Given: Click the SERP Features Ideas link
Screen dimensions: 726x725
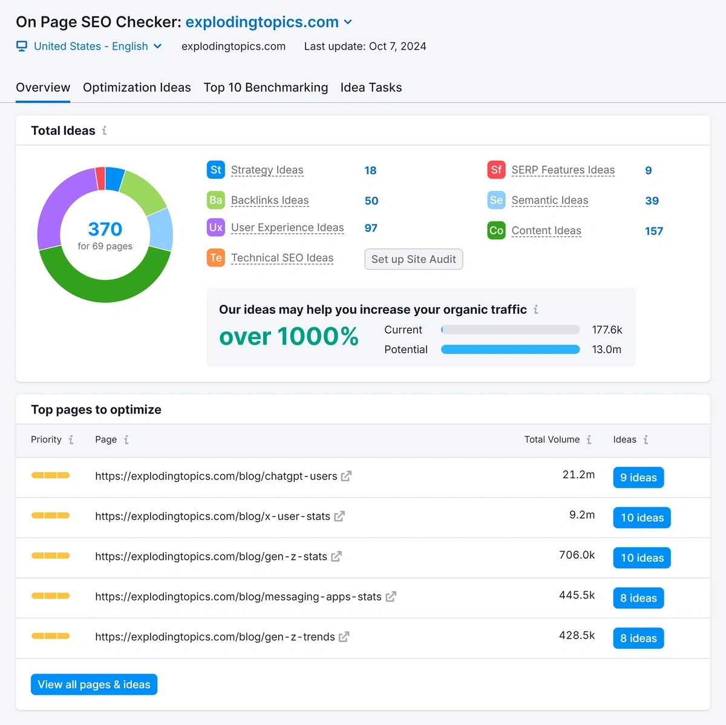Looking at the screenshot, I should click(563, 170).
